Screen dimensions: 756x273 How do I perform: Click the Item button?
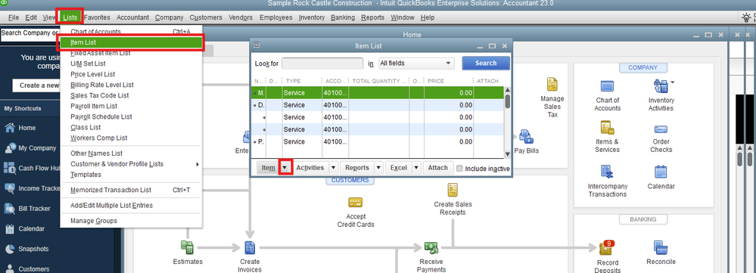269,168
